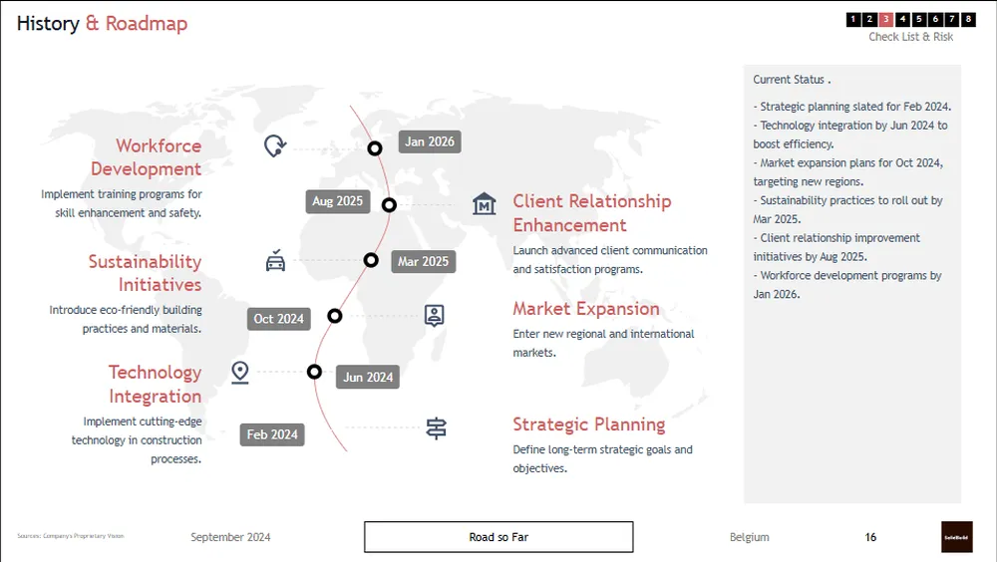Click the Feb 2024 timeline label
Viewport: 997px width, 562px height.
(272, 434)
